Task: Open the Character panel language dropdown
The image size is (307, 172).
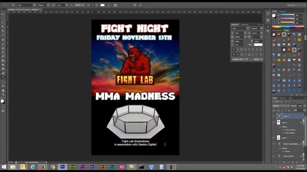Action: coord(240,59)
